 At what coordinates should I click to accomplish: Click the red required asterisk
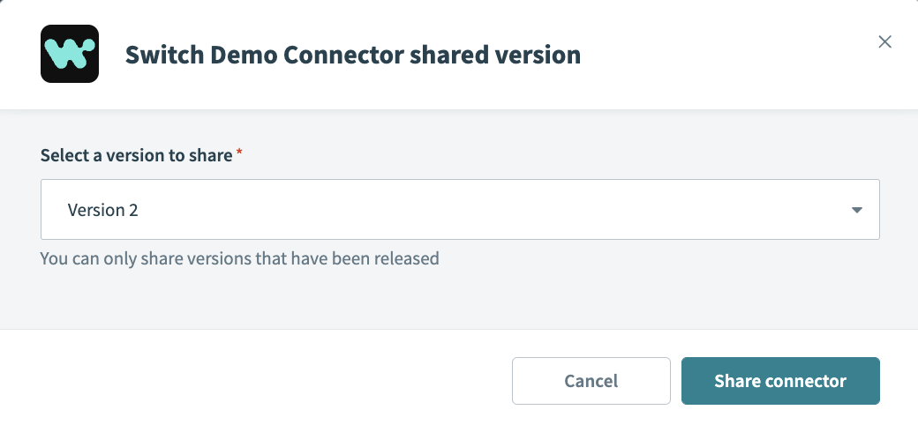coord(239,154)
